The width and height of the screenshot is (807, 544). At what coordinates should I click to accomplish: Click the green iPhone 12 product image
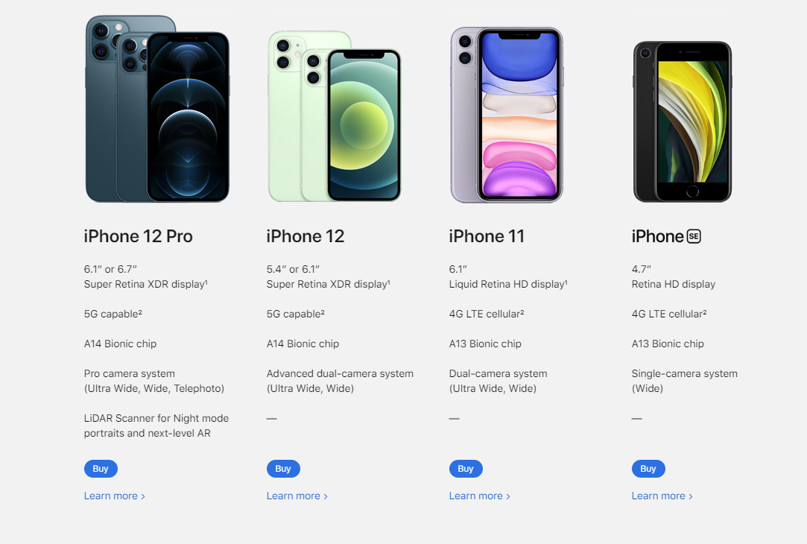(335, 116)
